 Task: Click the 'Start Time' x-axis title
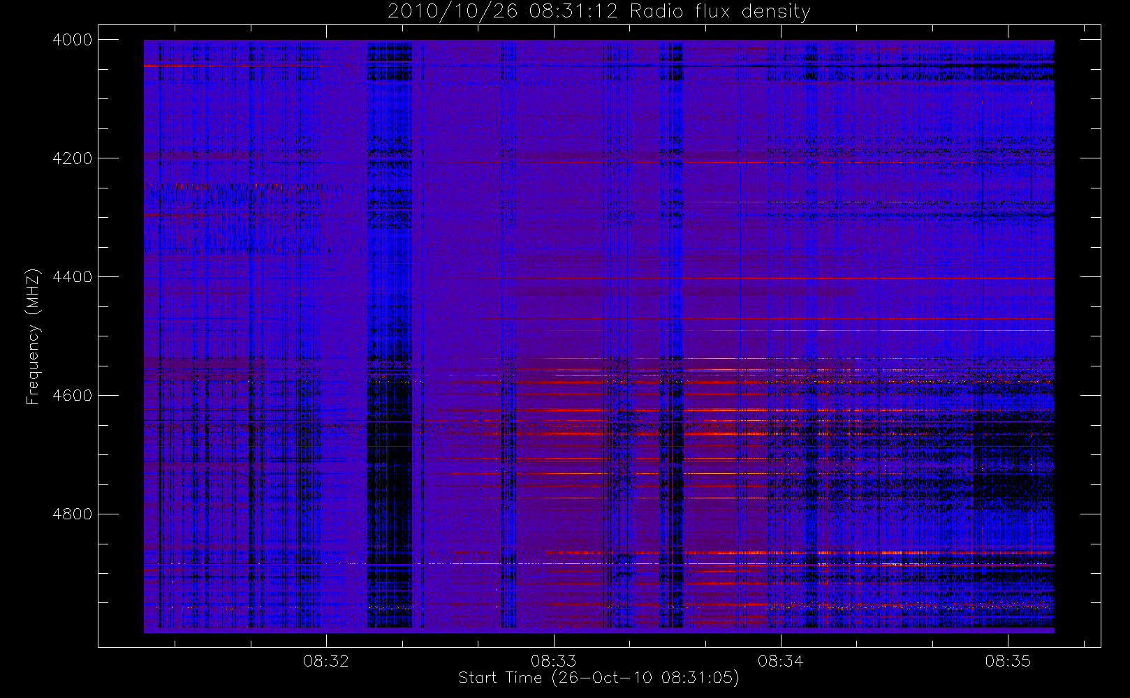coord(500,677)
